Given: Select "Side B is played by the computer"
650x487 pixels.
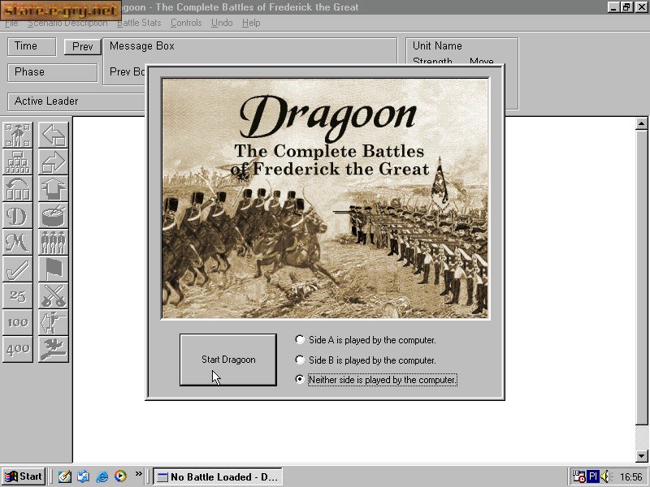Looking at the screenshot, I should point(301,360).
